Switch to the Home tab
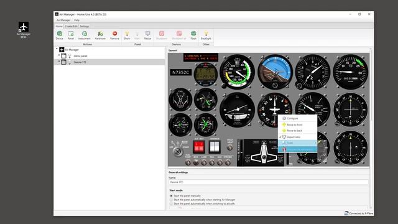The width and height of the screenshot is (398, 224). tap(59, 26)
